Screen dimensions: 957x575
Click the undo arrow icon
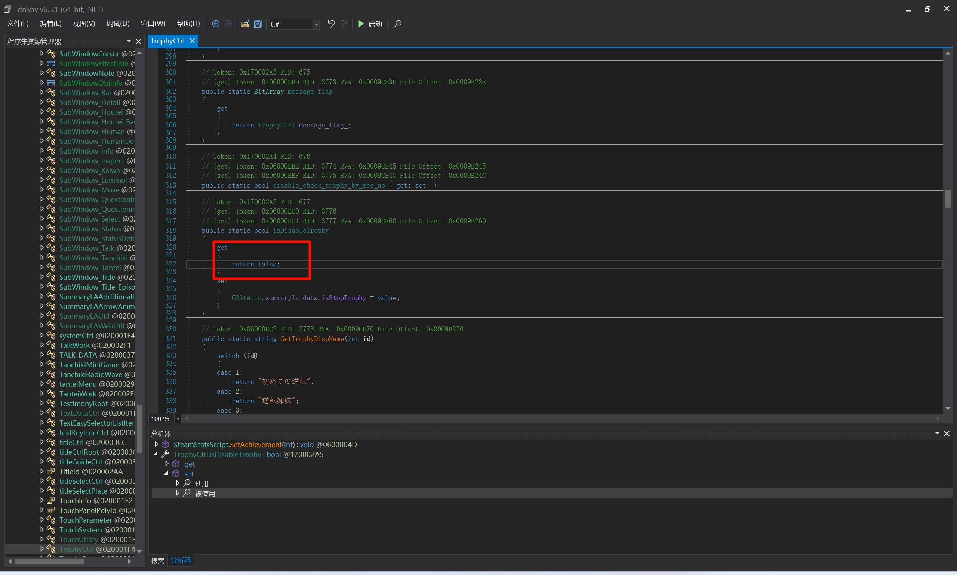point(331,24)
